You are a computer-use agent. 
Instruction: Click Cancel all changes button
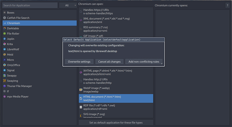click(109, 62)
